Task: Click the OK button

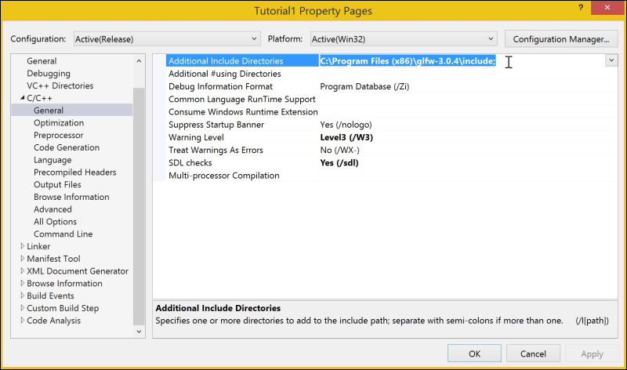Action: (474, 354)
